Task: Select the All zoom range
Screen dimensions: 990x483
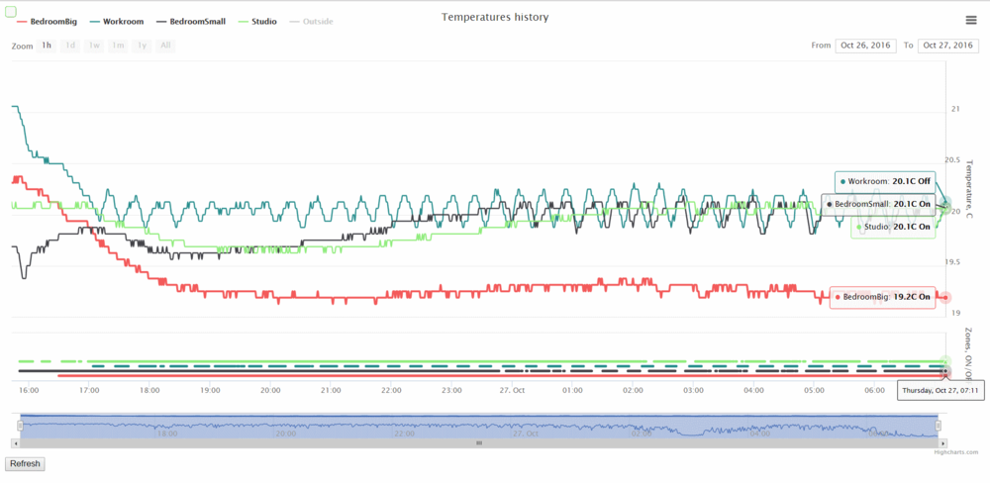Action: (x=165, y=46)
